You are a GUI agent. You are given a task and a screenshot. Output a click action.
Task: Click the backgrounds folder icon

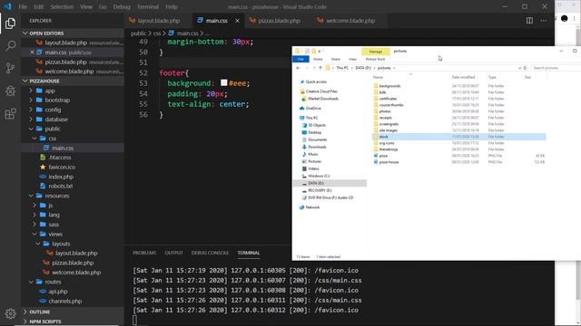coord(376,86)
